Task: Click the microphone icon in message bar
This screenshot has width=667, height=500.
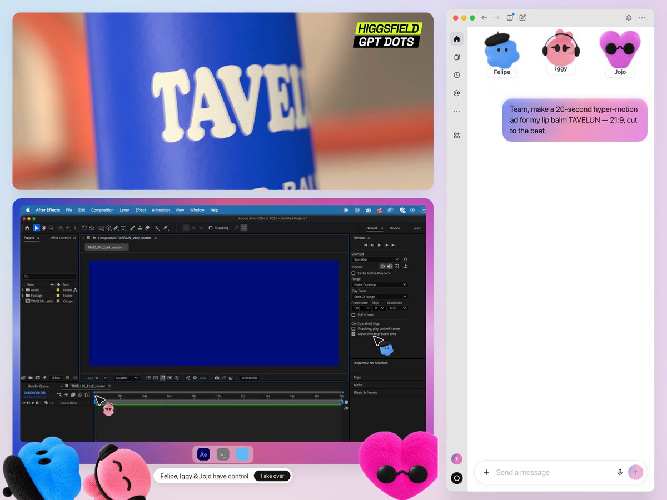Action: tap(620, 472)
